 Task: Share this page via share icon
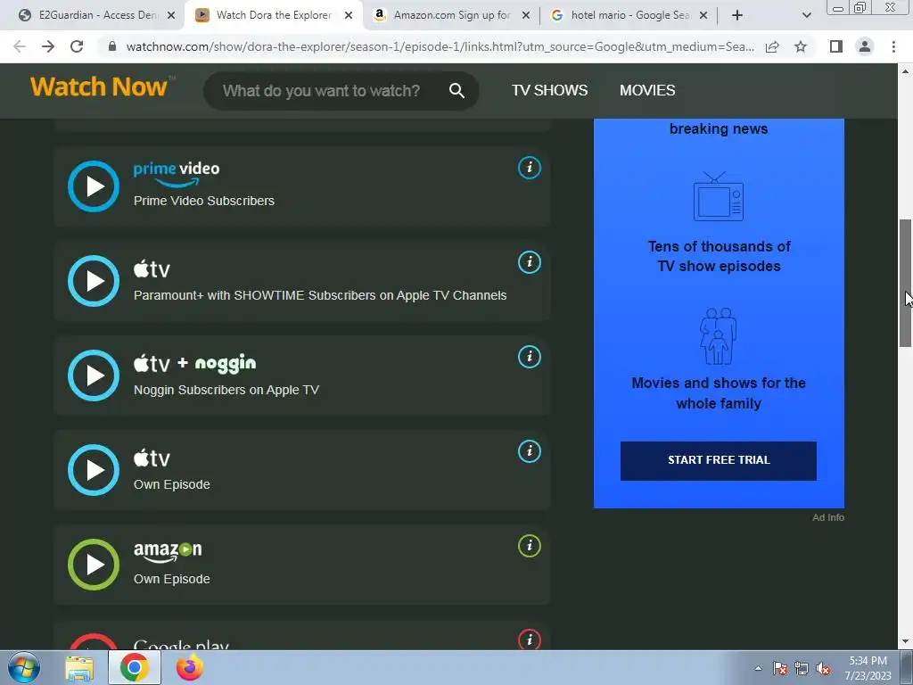[x=772, y=46]
